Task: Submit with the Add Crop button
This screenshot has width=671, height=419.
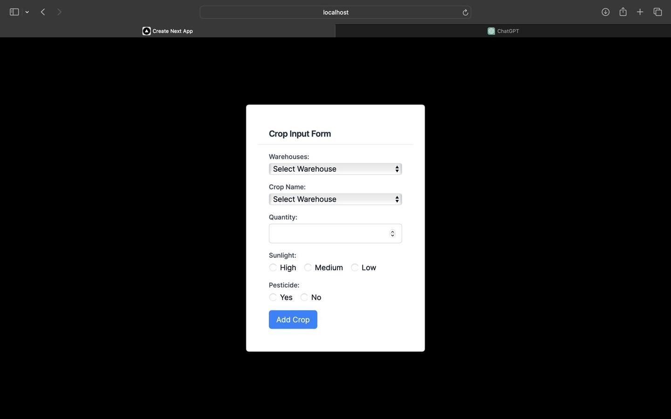Action: [x=293, y=319]
